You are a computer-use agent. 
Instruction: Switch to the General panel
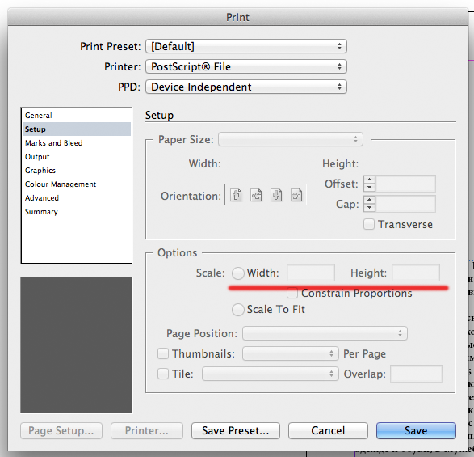coord(77,116)
